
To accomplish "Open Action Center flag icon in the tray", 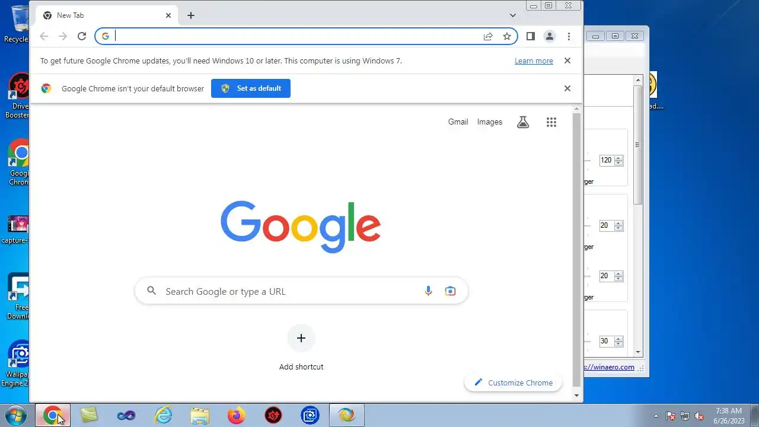I will (671, 416).
